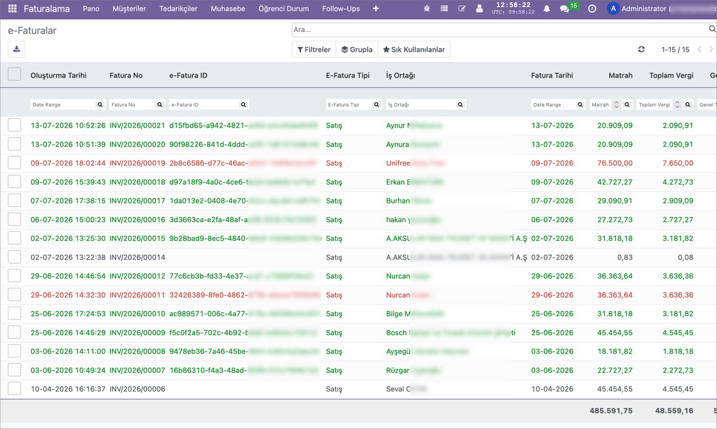This screenshot has height=429, width=717.
Task: Click the search magnifier in Ara field
Action: (713, 30)
